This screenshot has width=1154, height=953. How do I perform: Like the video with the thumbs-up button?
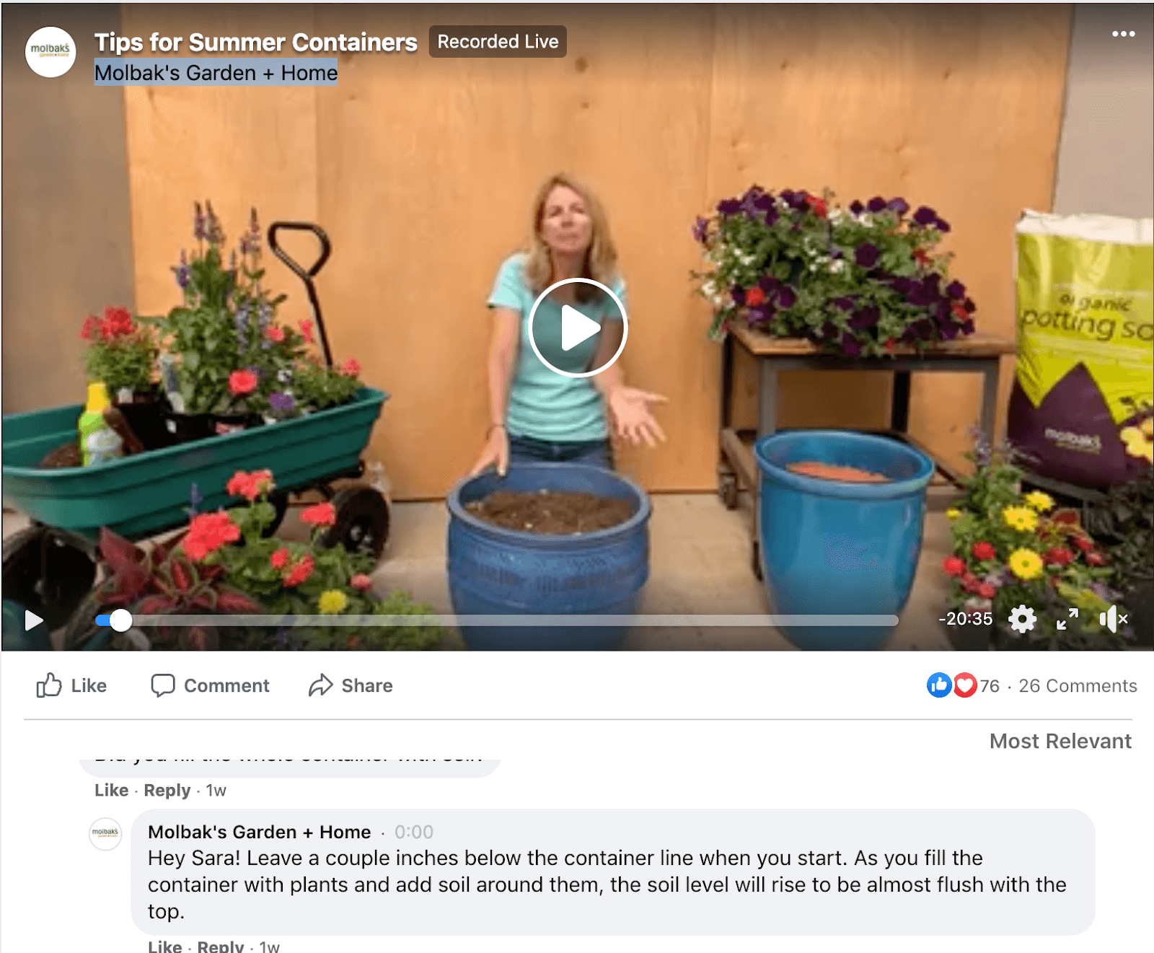[71, 685]
